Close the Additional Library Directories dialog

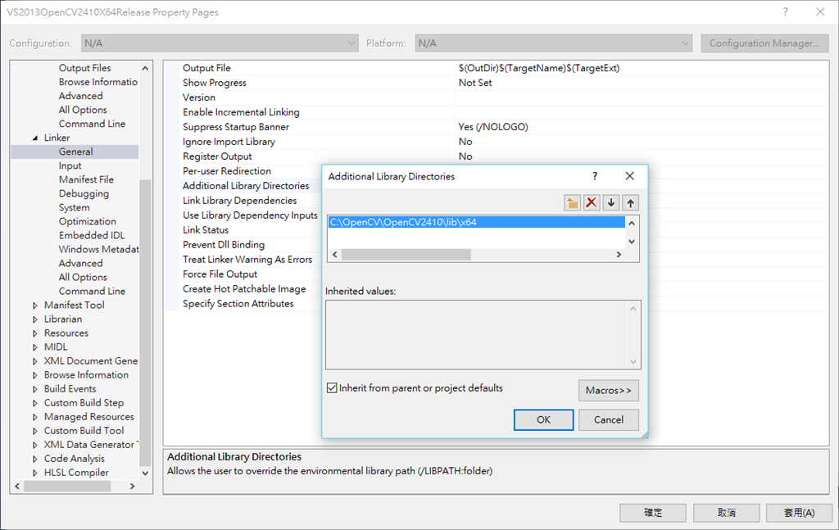click(630, 176)
